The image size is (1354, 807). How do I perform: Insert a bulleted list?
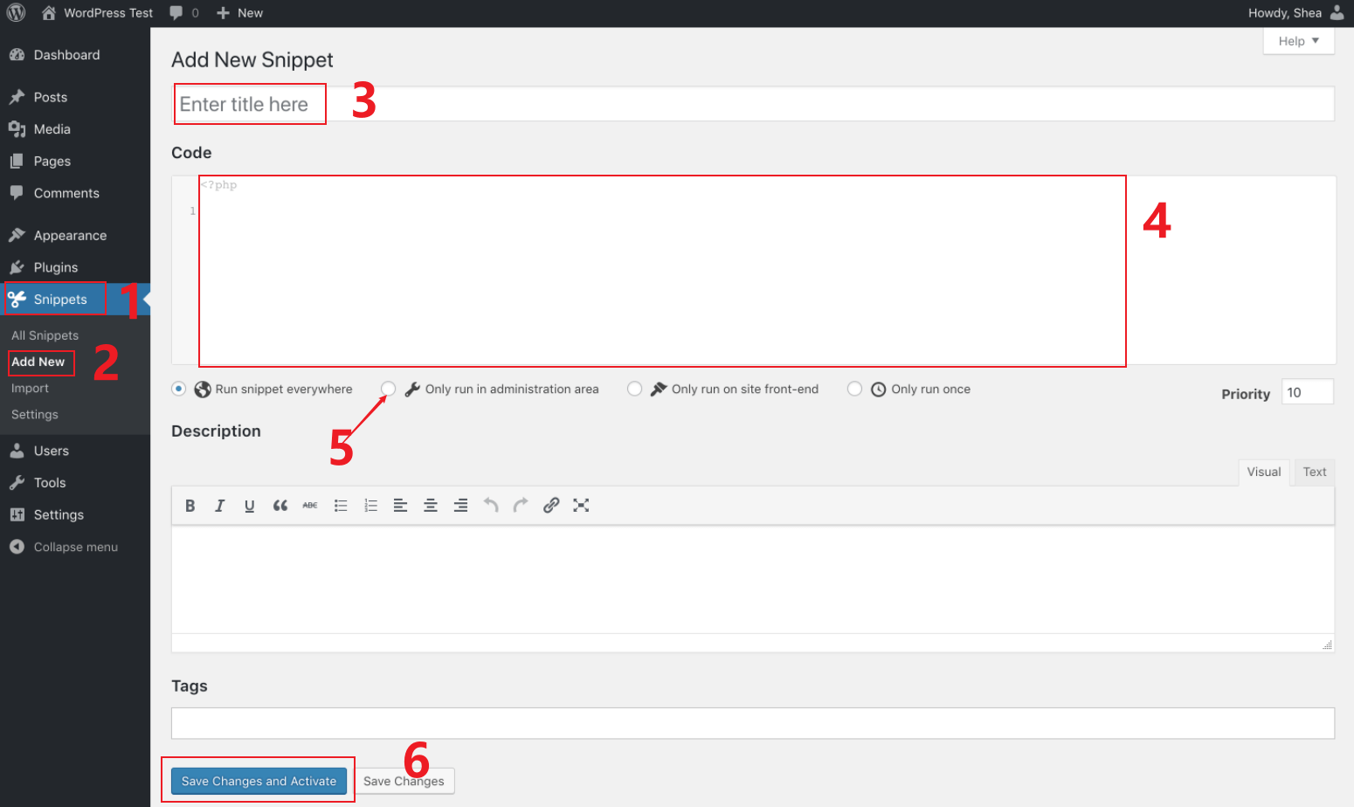click(x=341, y=506)
